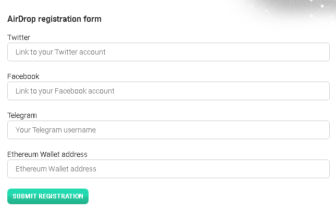The width and height of the screenshot is (336, 213).
Task: Focus the Facebook account link field
Action: pos(168,91)
